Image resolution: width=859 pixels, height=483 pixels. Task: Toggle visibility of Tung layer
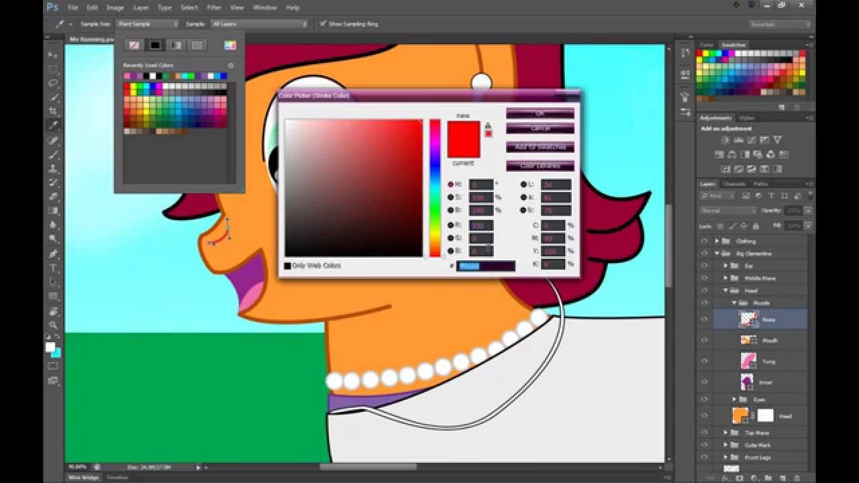point(704,361)
